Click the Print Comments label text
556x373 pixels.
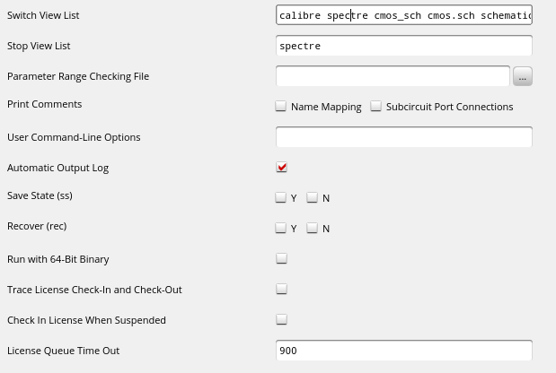44,104
